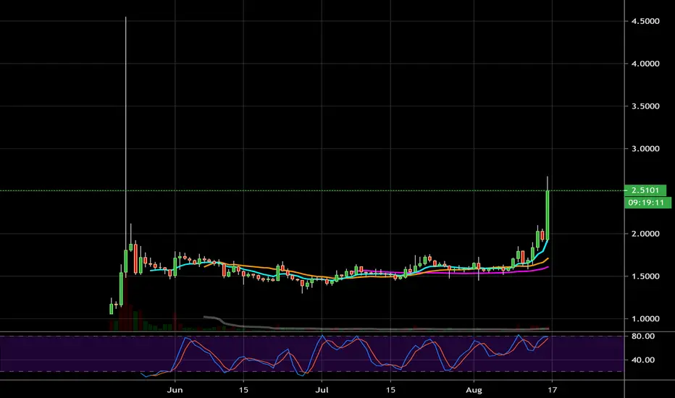Click the 1.0000 price axis label

(645, 319)
